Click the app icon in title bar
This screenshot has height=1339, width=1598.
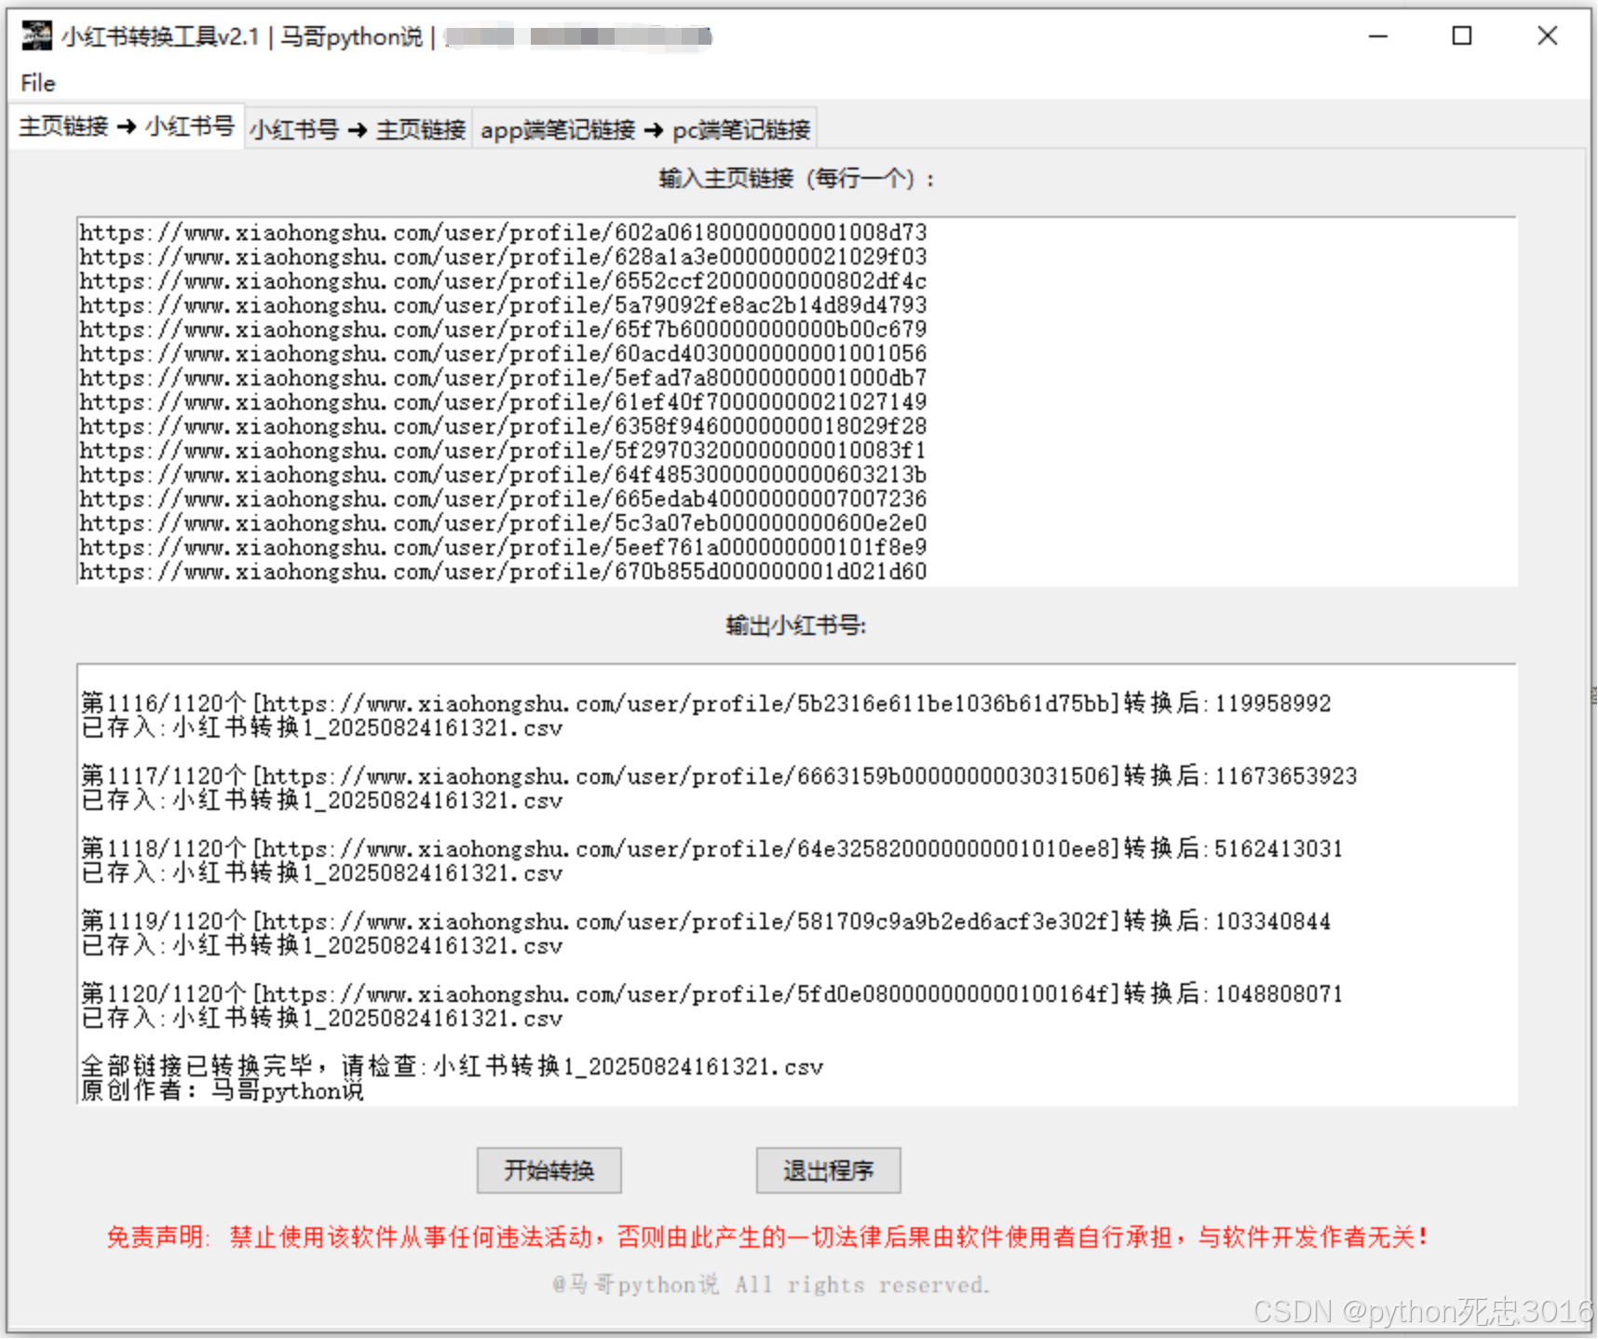coord(36,35)
